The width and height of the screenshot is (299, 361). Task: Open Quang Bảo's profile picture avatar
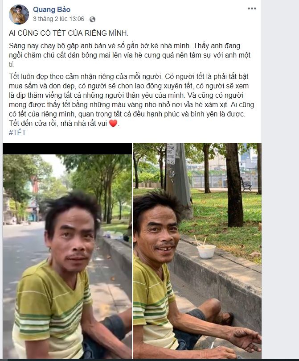(x=19, y=14)
